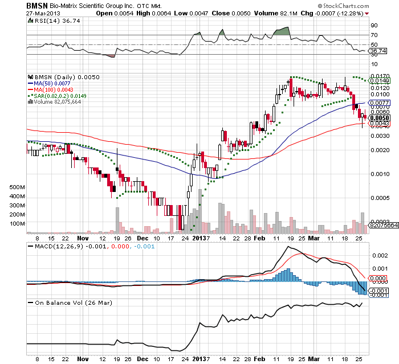Click the 0.0005 price scale label
399x364 pixels.
point(380,198)
